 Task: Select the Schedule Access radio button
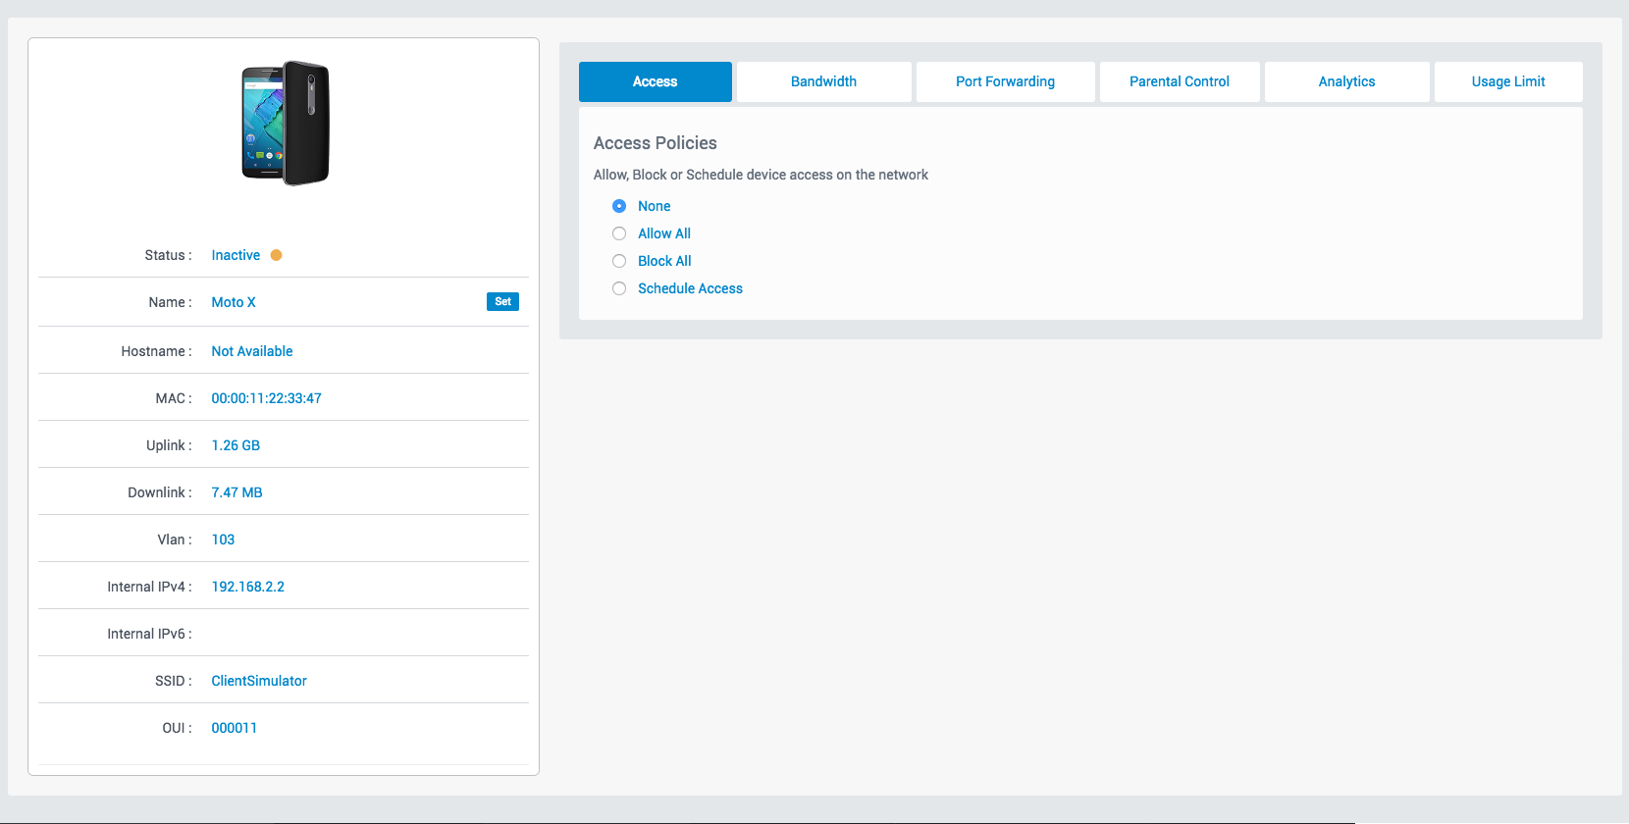(619, 288)
